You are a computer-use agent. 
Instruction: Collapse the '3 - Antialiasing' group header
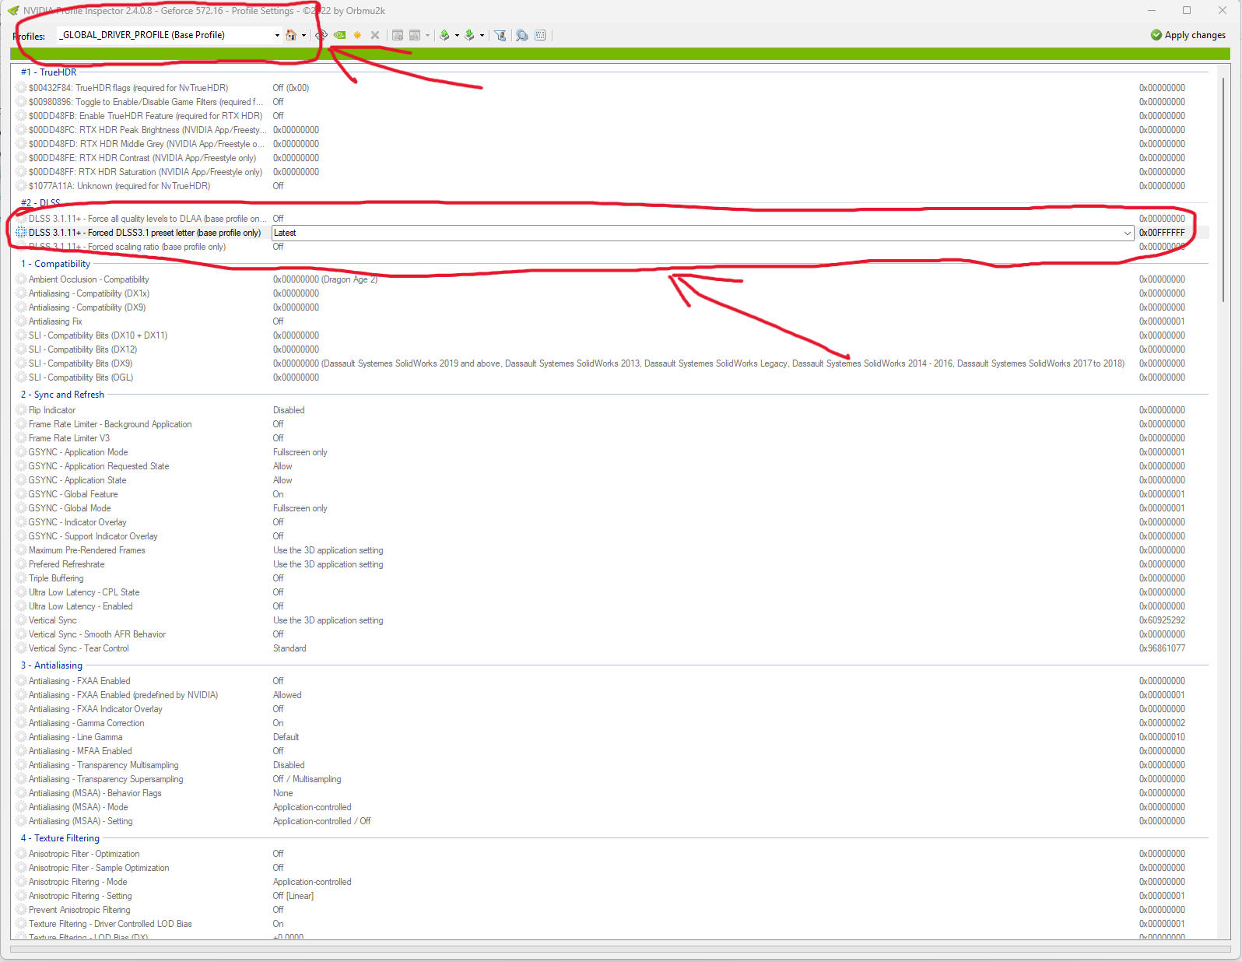point(51,665)
